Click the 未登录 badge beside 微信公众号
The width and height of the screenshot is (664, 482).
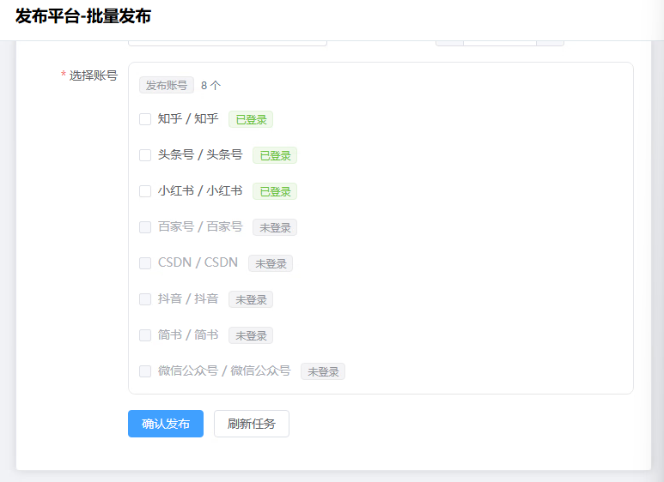point(323,371)
